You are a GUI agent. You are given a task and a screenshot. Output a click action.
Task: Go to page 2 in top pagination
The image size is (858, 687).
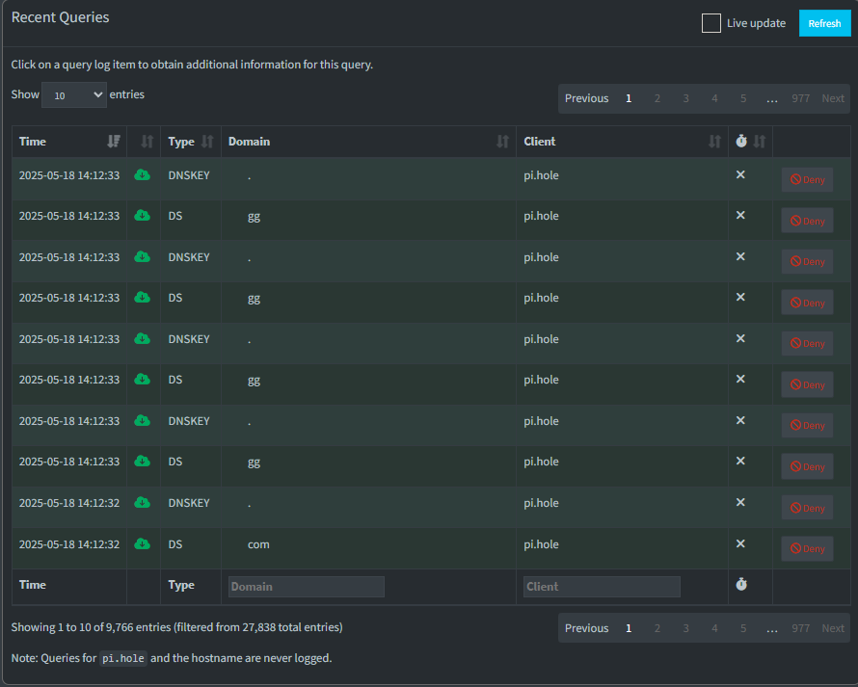coord(657,98)
